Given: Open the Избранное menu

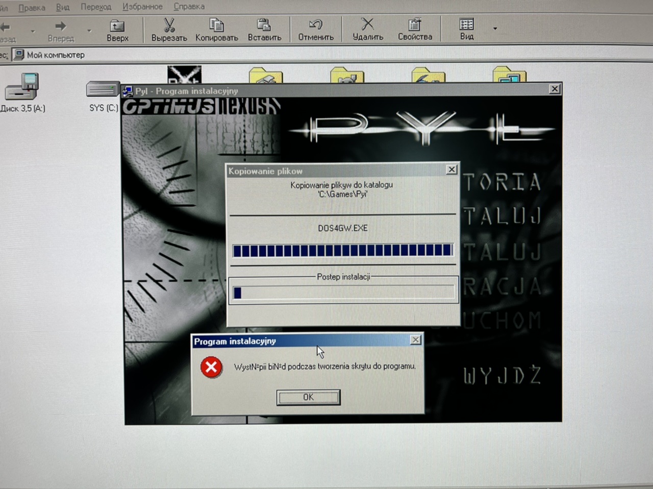Looking at the screenshot, I should point(142,7).
